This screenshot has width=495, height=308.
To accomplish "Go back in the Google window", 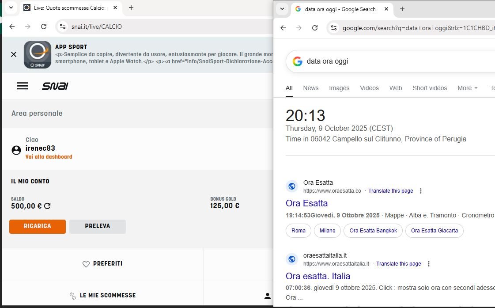I will tap(283, 28).
